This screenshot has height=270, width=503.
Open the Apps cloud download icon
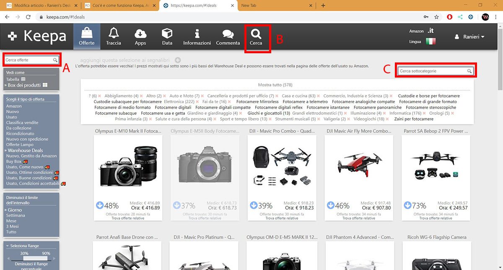[140, 33]
